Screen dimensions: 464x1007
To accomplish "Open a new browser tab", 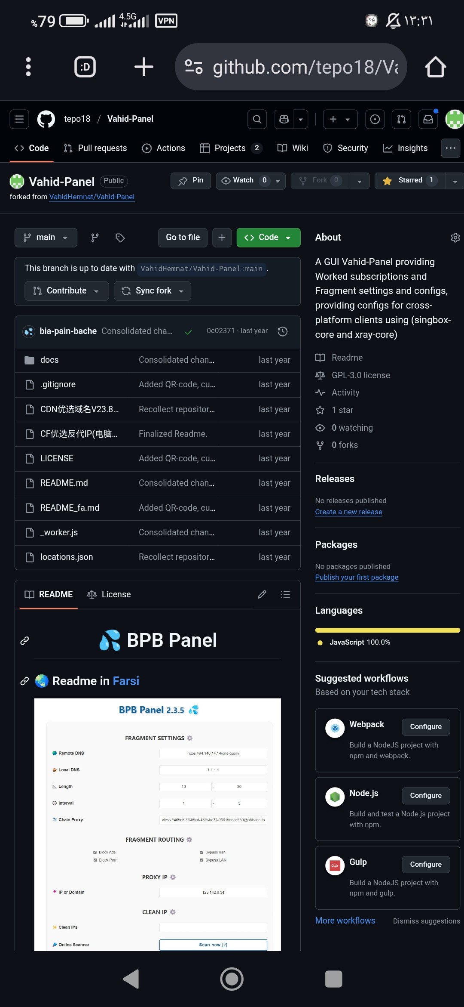I will coord(143,67).
